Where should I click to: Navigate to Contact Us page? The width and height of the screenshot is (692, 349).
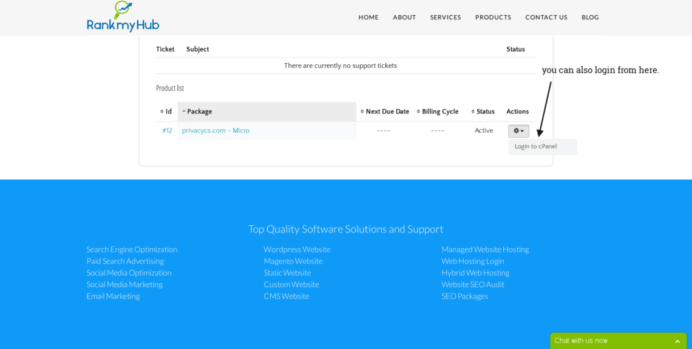click(x=546, y=18)
